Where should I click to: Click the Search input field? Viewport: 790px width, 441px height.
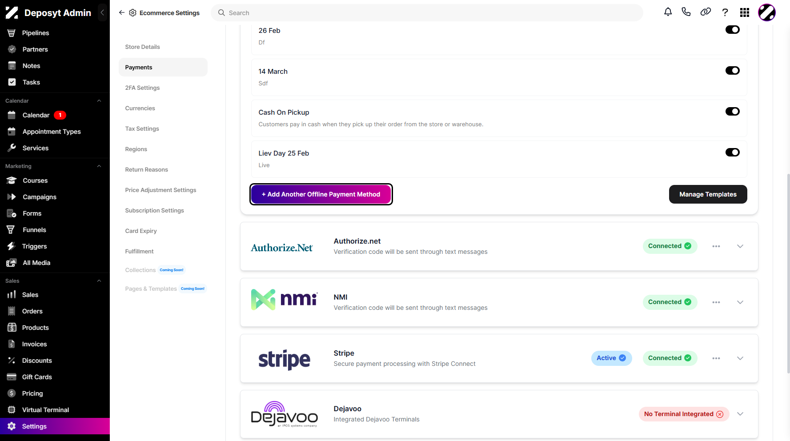[427, 13]
